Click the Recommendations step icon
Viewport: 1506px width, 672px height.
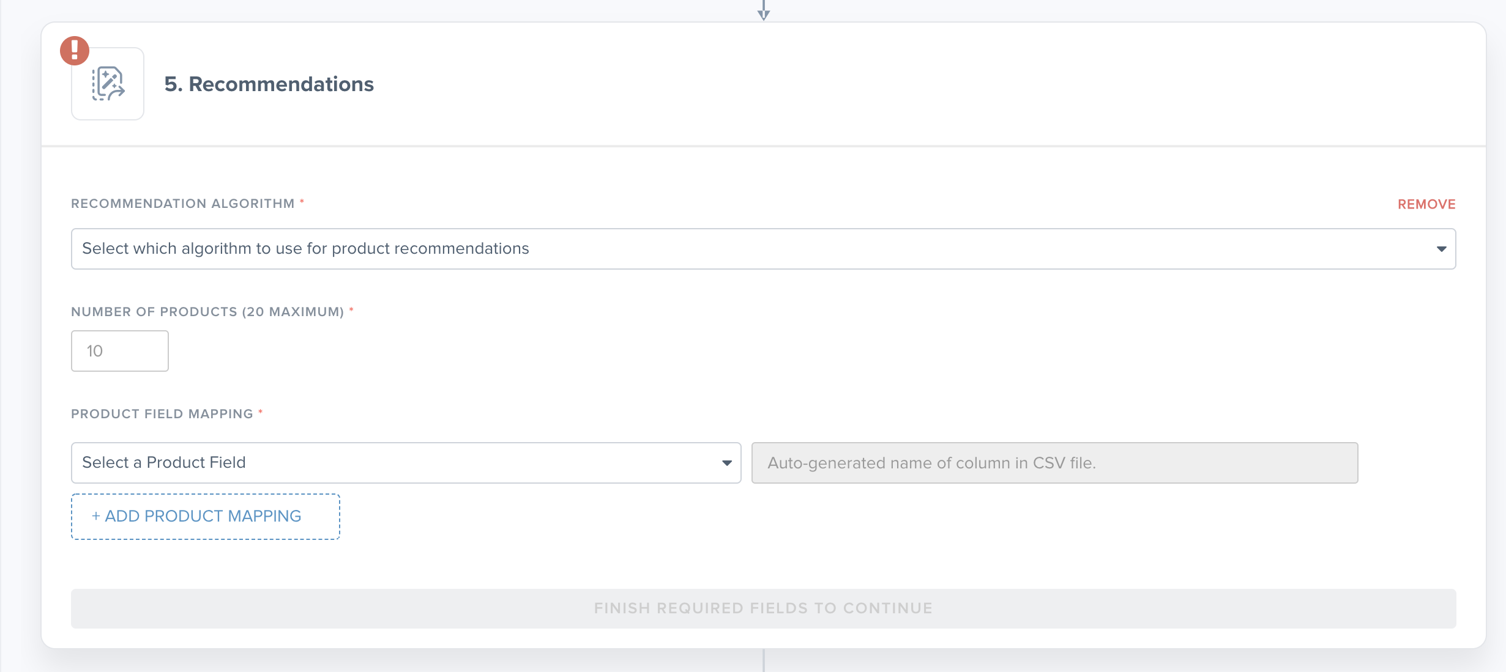click(x=108, y=84)
